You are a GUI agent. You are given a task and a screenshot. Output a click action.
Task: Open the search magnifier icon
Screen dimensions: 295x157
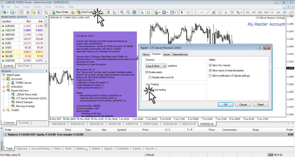point(285,12)
